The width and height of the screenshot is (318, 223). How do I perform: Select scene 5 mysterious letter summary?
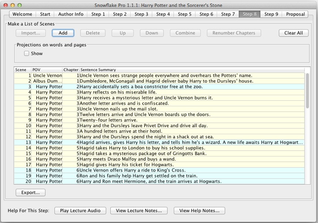[x=192, y=98]
